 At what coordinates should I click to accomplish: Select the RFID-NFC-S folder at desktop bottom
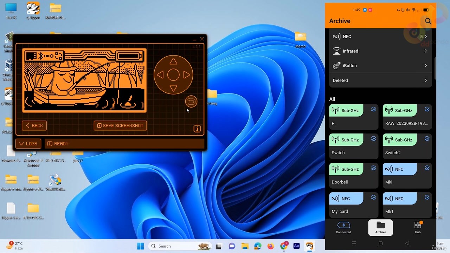[x=33, y=211]
